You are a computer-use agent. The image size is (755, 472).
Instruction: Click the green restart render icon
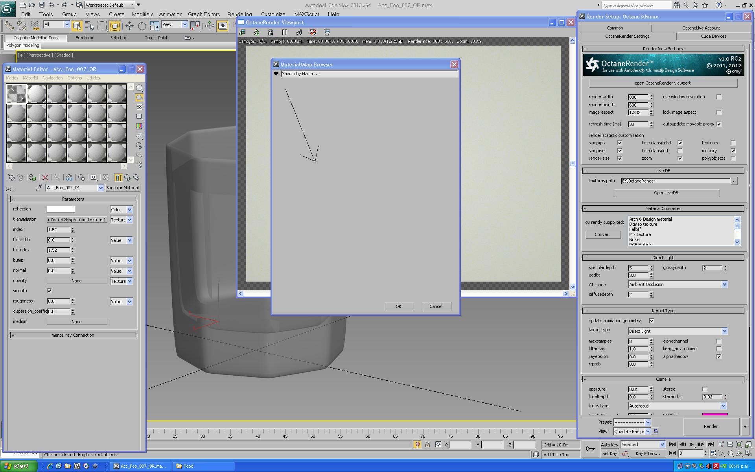click(x=256, y=32)
